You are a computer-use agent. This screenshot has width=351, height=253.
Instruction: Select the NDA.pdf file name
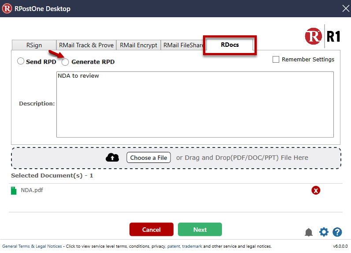32,190
